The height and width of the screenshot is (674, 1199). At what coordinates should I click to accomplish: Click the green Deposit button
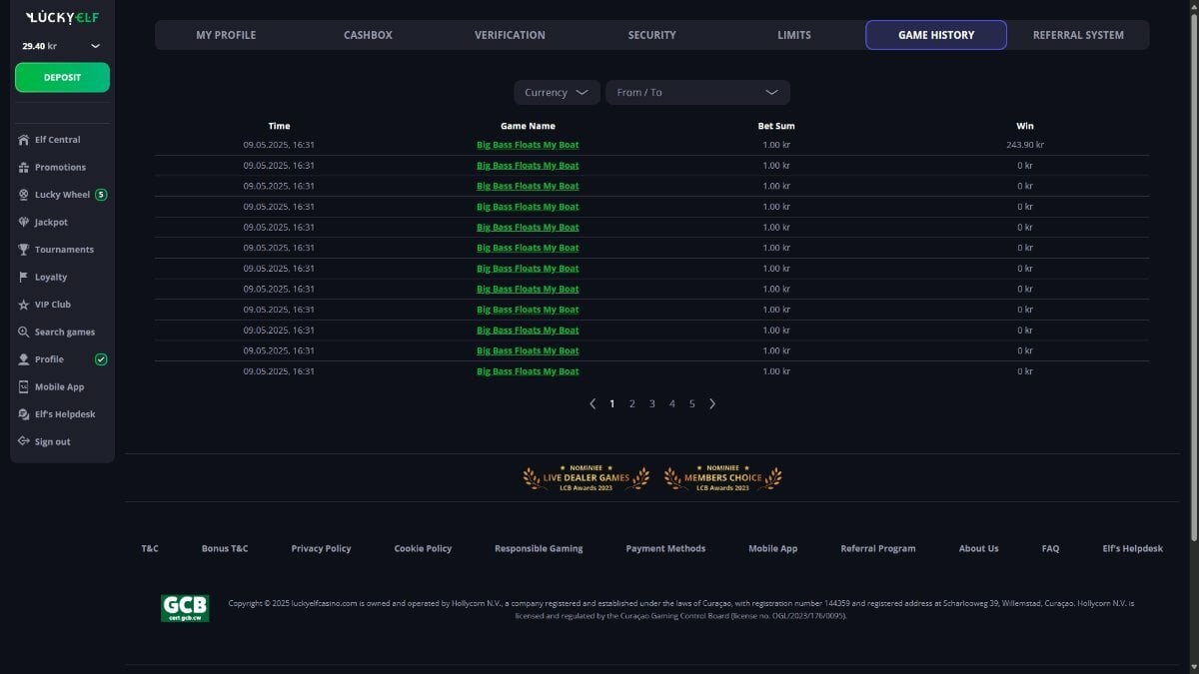tap(62, 77)
